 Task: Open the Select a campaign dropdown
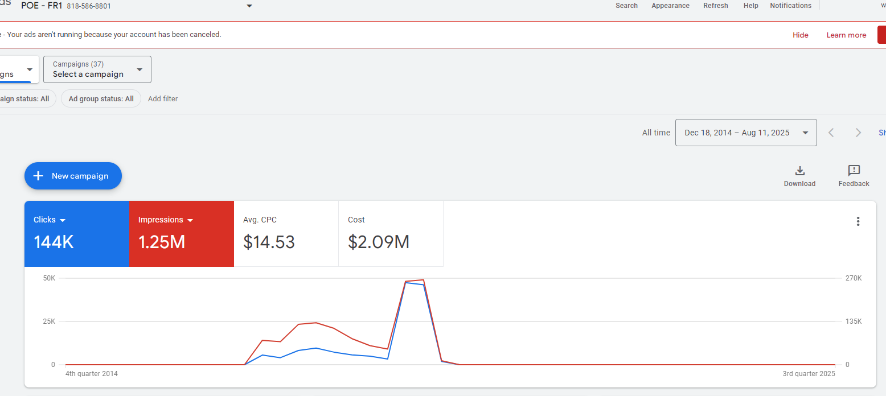97,69
